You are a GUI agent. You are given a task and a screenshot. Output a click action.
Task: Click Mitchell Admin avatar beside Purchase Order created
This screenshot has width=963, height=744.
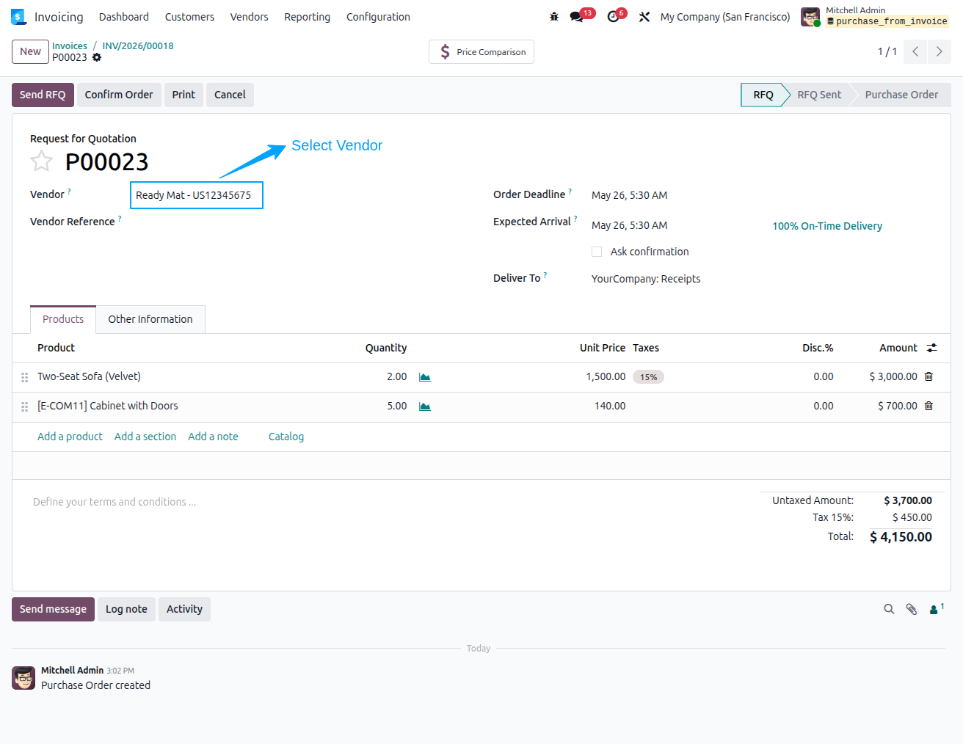coord(23,678)
